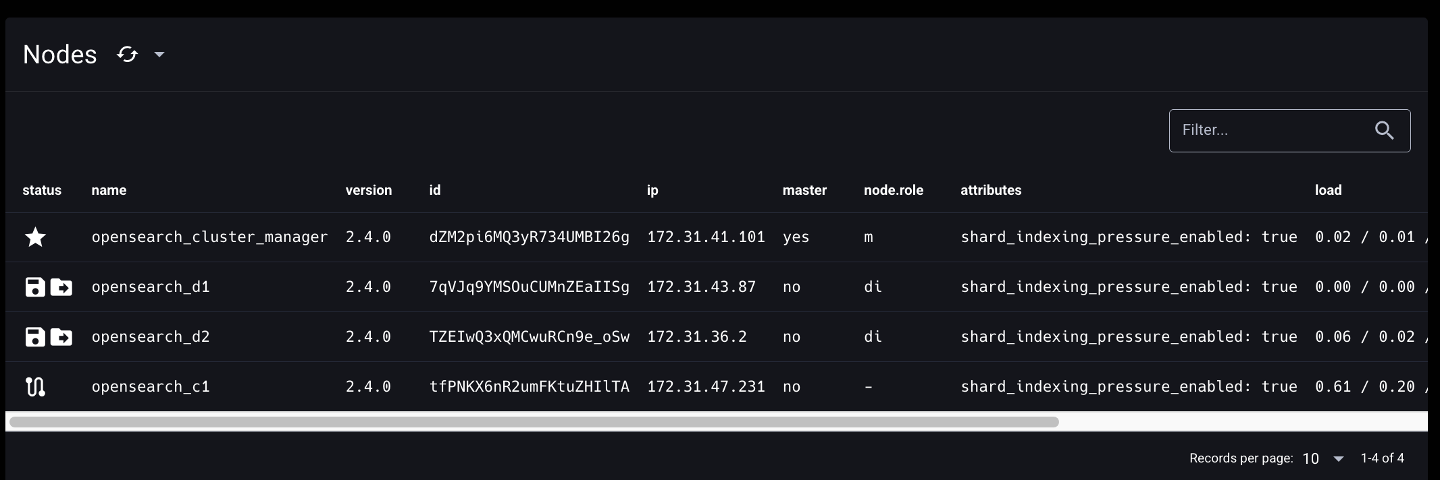Sort by the node.role column header
Screen dimensions: 1440x480
(894, 190)
